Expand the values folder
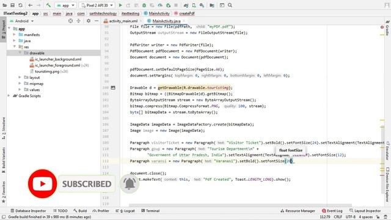Screen dimensions: 391x220 pyautogui.click(x=20, y=89)
